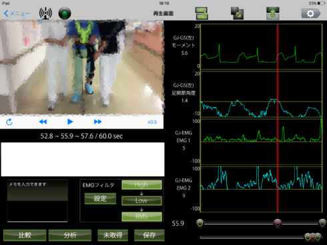Screen dimensions: 327x245
Task: Open the 分析 analysis button
Action: point(70,235)
